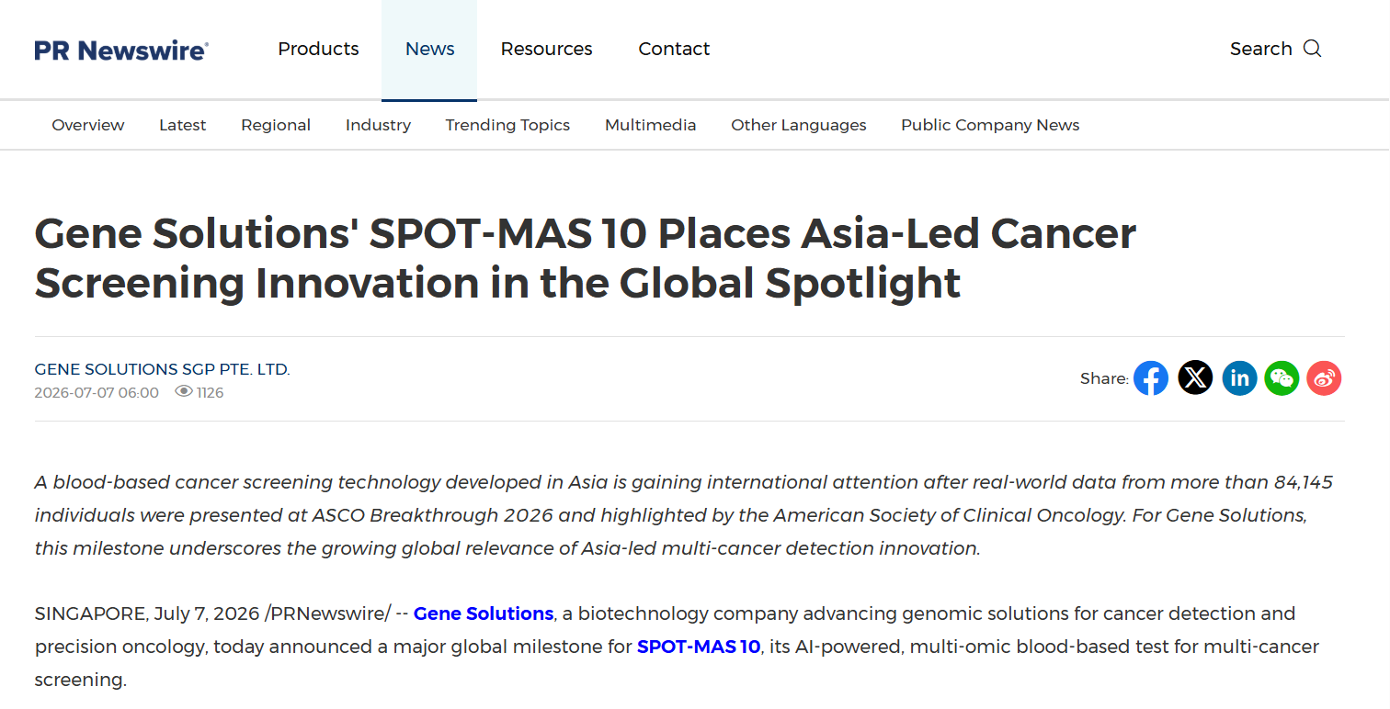
Task: Click GENE SOLUTIONS SGP PTE. LTD. source
Action: tap(162, 369)
